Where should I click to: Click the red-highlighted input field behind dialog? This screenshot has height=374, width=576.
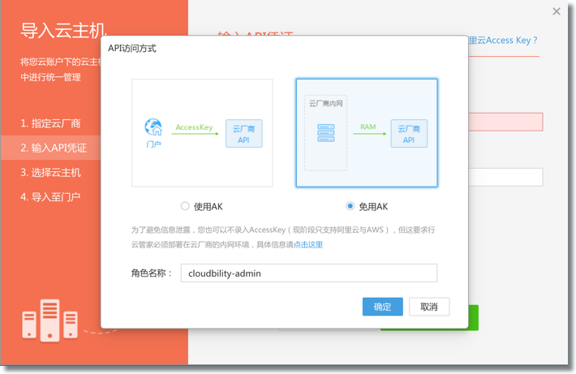pyautogui.click(x=505, y=122)
